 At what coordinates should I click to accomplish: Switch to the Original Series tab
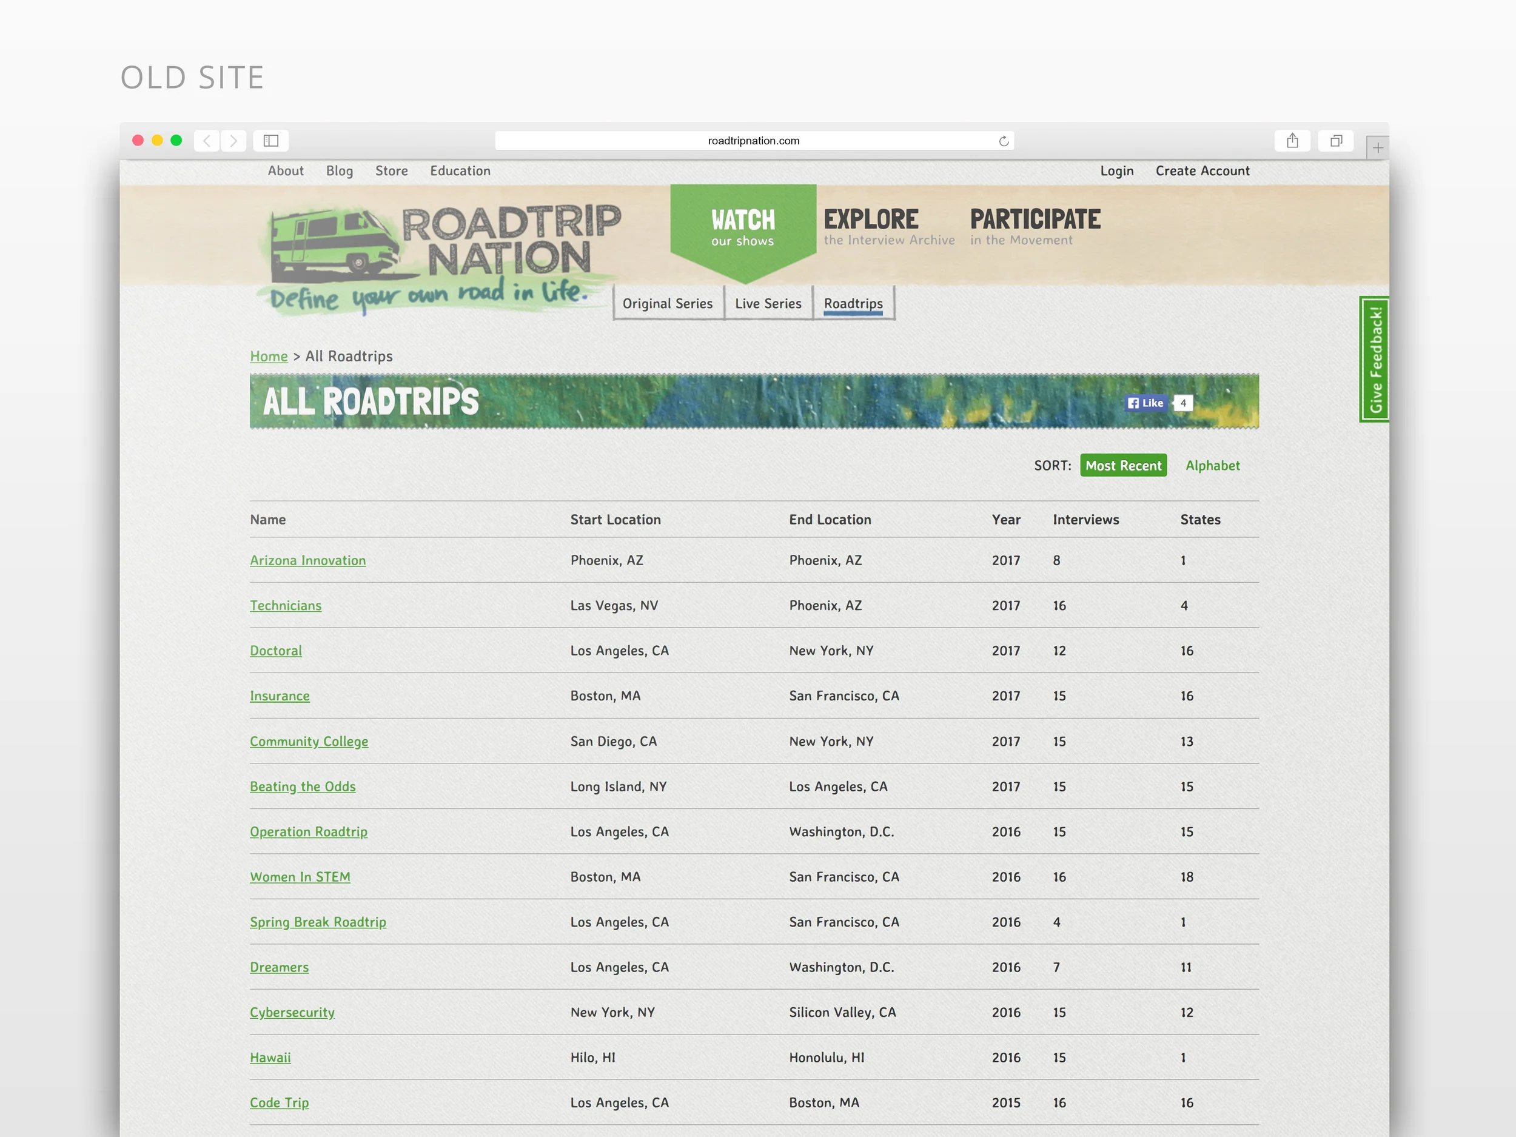668,304
